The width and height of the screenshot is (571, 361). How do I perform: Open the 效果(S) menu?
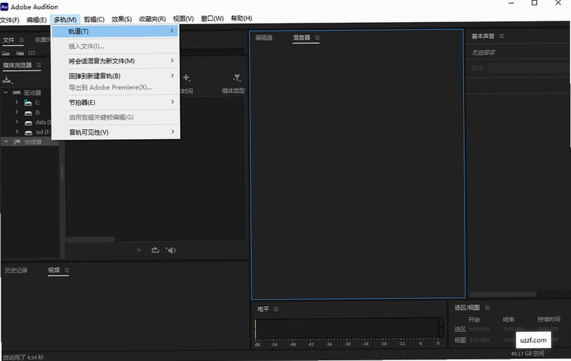pyautogui.click(x=121, y=19)
